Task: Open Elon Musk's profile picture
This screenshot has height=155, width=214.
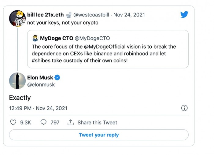Action: pyautogui.click(x=17, y=81)
